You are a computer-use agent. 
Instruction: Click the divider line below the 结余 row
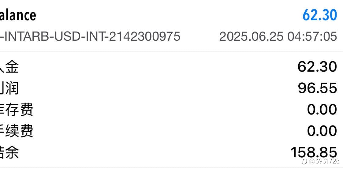(171, 167)
